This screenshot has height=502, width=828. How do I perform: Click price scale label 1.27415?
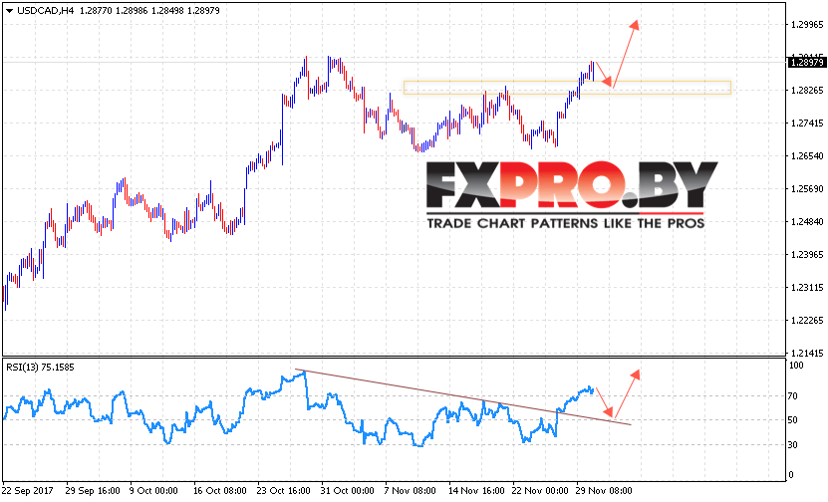807,123
